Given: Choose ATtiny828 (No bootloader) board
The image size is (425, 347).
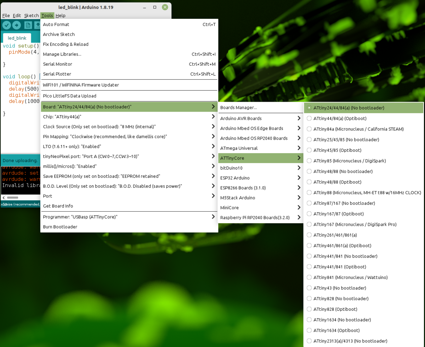Looking at the screenshot, I should coord(364,299).
